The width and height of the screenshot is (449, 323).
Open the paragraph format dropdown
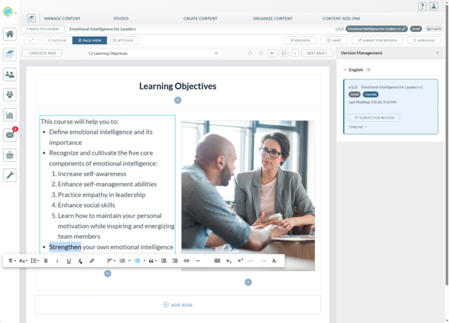(x=12, y=261)
